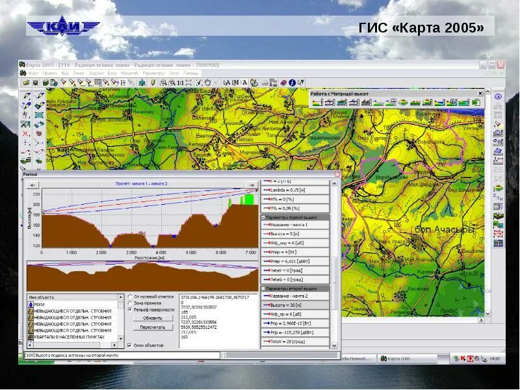
Task: Click the fit-whole-map icon next to 1:1
Action: 188,83
